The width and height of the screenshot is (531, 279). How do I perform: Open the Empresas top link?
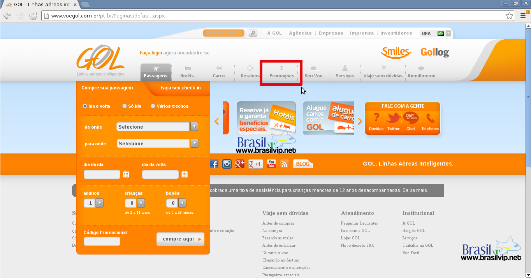(331, 33)
